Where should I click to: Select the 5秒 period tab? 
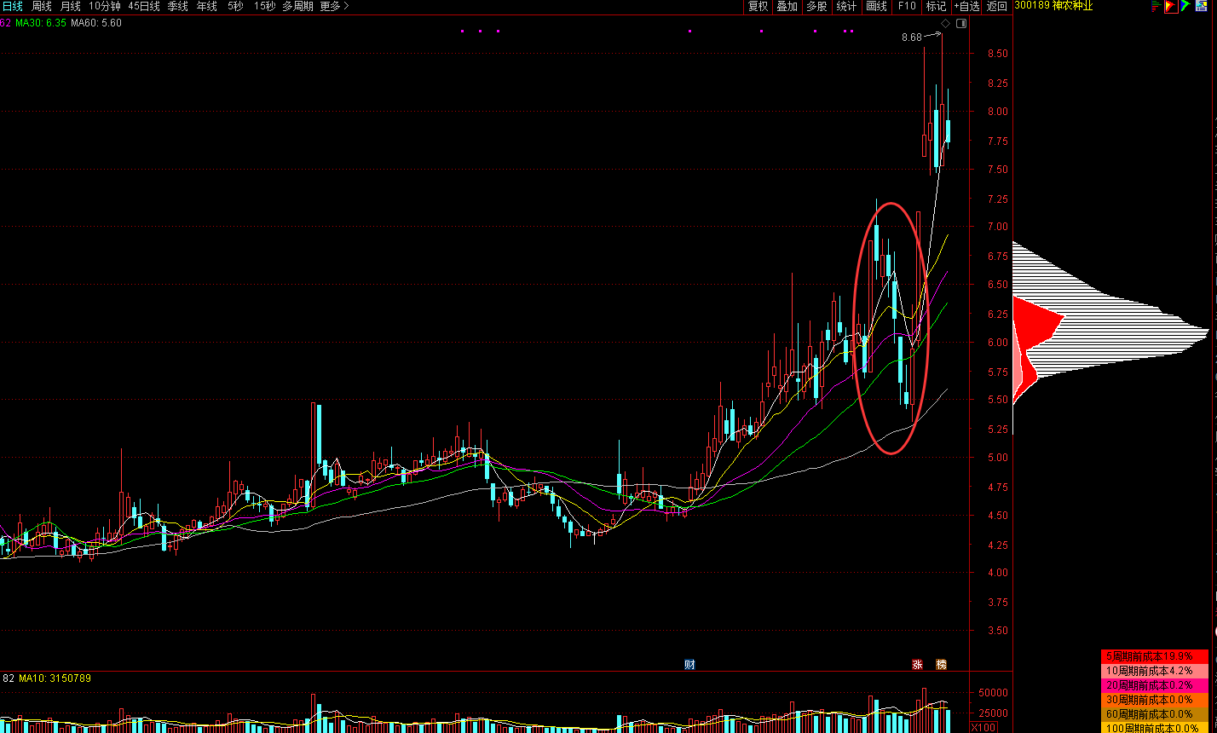coord(234,6)
